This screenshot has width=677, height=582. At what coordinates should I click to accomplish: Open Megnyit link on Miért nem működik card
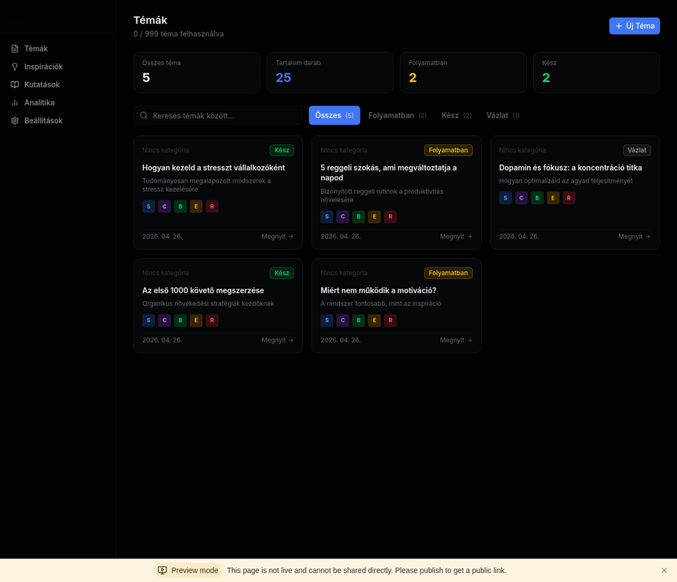coord(456,340)
